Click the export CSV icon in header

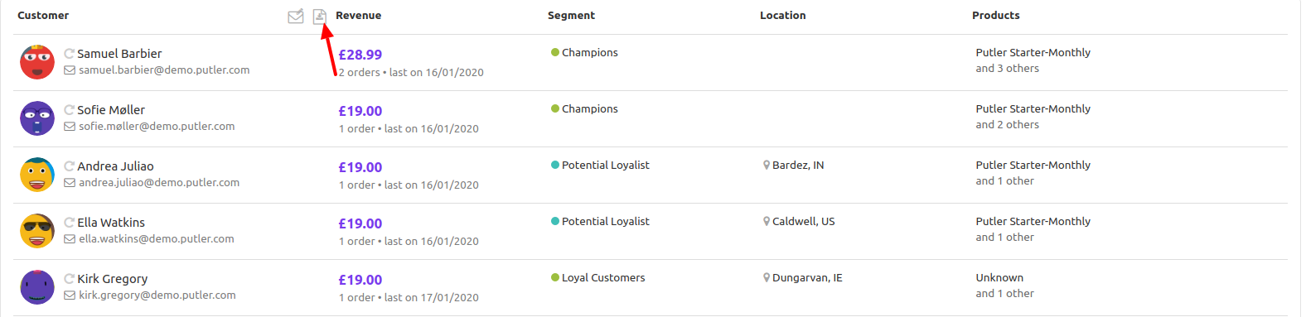coord(320,16)
